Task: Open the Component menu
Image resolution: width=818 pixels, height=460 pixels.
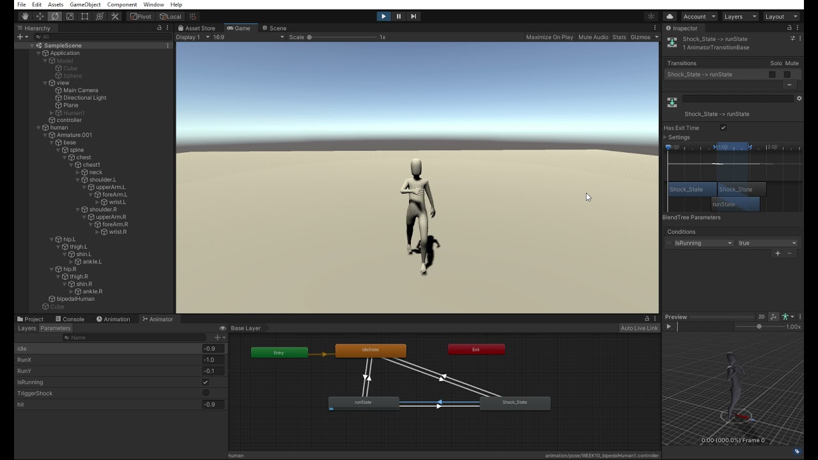Action: tap(121, 4)
